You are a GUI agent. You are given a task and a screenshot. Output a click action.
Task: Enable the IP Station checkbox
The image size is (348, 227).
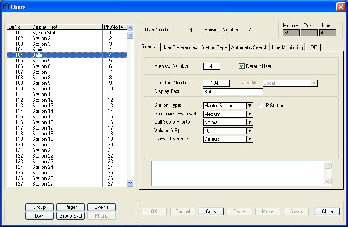[261, 106]
